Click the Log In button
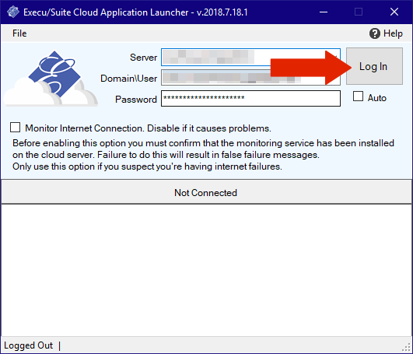 tap(374, 66)
